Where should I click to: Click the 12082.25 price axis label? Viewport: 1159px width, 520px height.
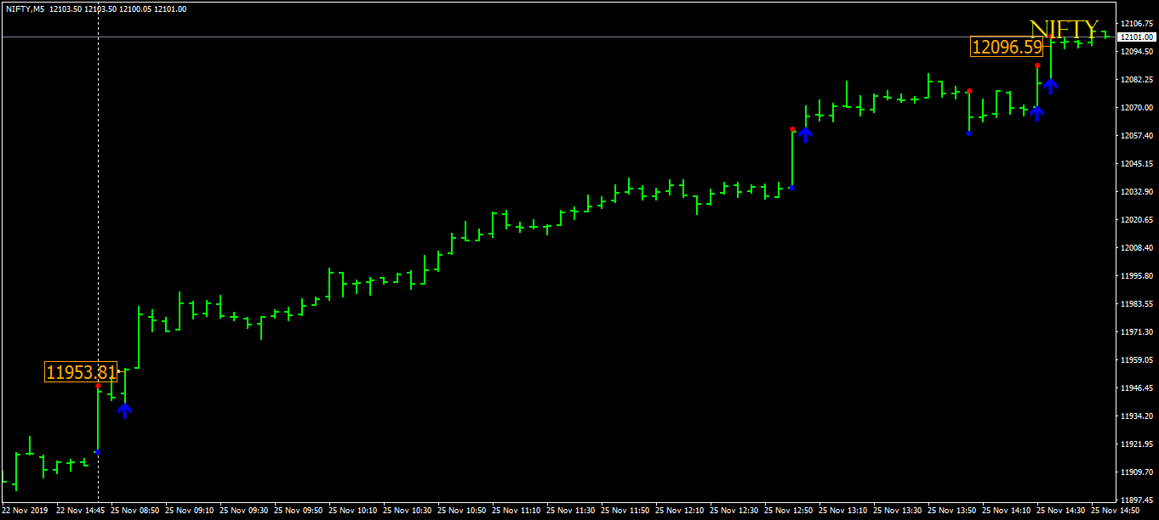pos(1138,80)
